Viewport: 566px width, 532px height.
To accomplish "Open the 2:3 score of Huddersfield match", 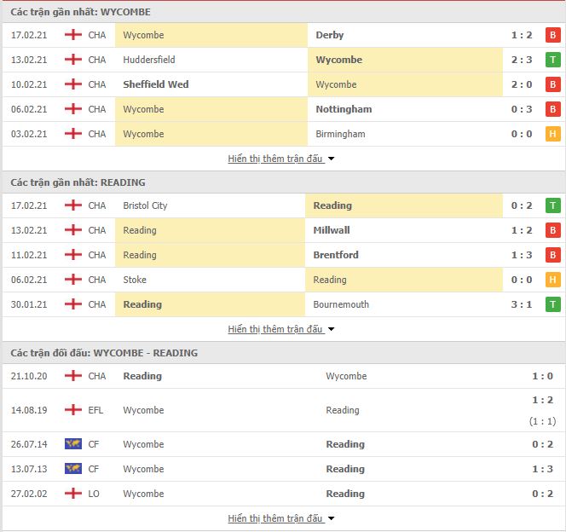I will click(521, 60).
